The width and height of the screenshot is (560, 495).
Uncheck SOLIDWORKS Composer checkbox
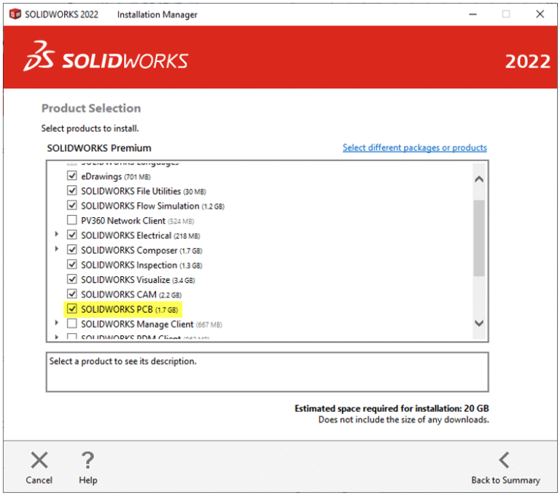coord(71,249)
